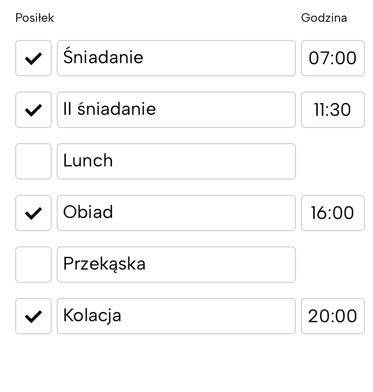Click the checkmark icon next to Obiad
This screenshot has height=392, width=373.
click(33, 213)
